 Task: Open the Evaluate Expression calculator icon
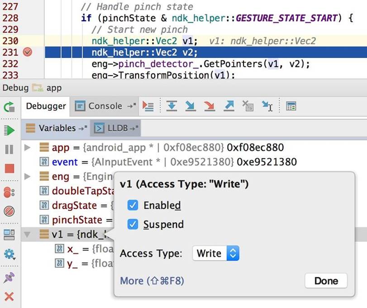(291, 106)
